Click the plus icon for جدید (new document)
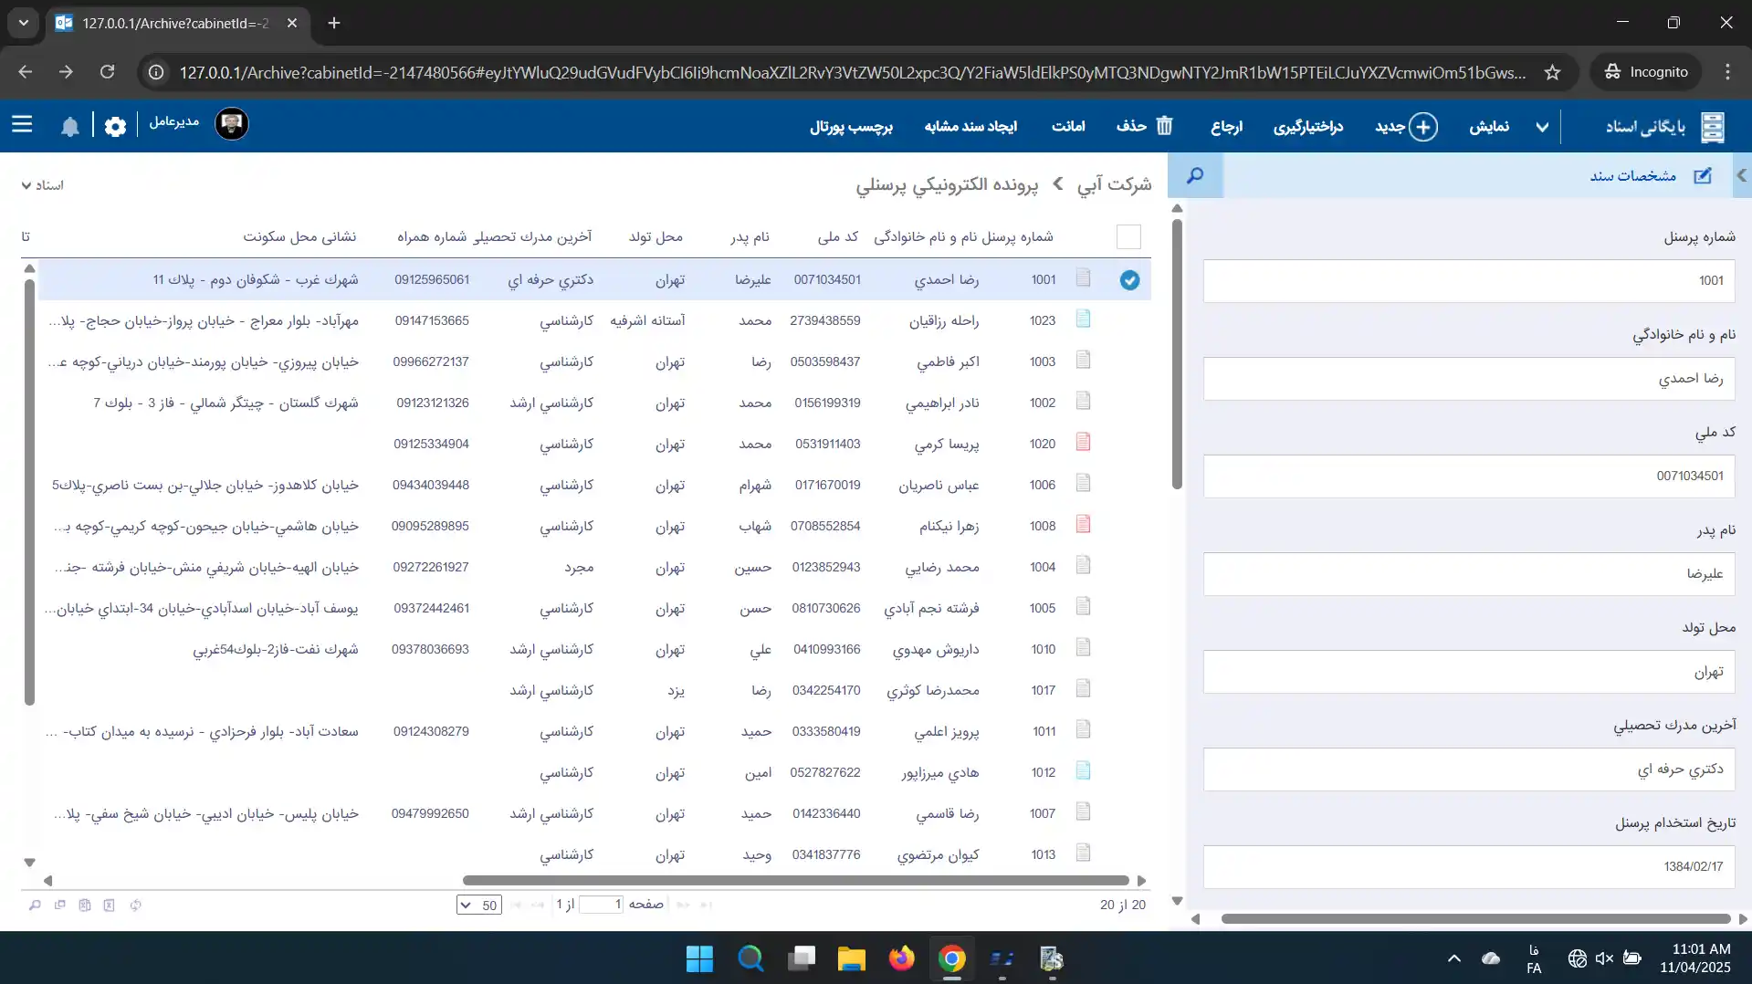 [x=1422, y=126]
